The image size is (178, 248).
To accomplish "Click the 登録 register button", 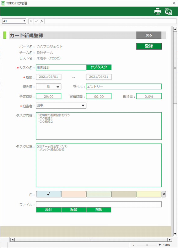I will click(x=149, y=46).
